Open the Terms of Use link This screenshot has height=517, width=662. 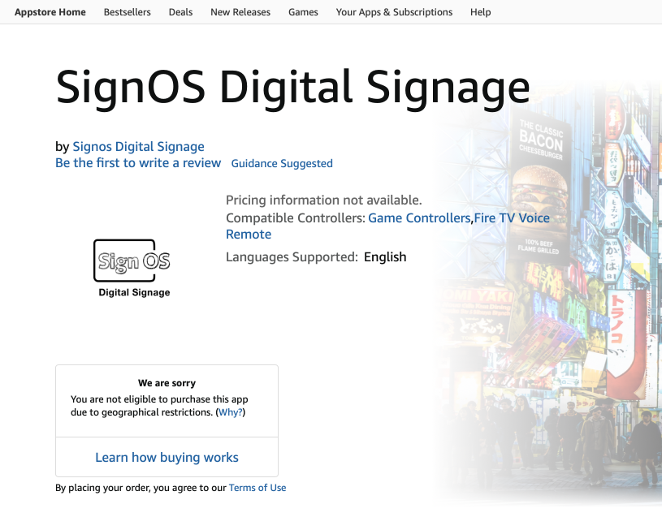257,488
